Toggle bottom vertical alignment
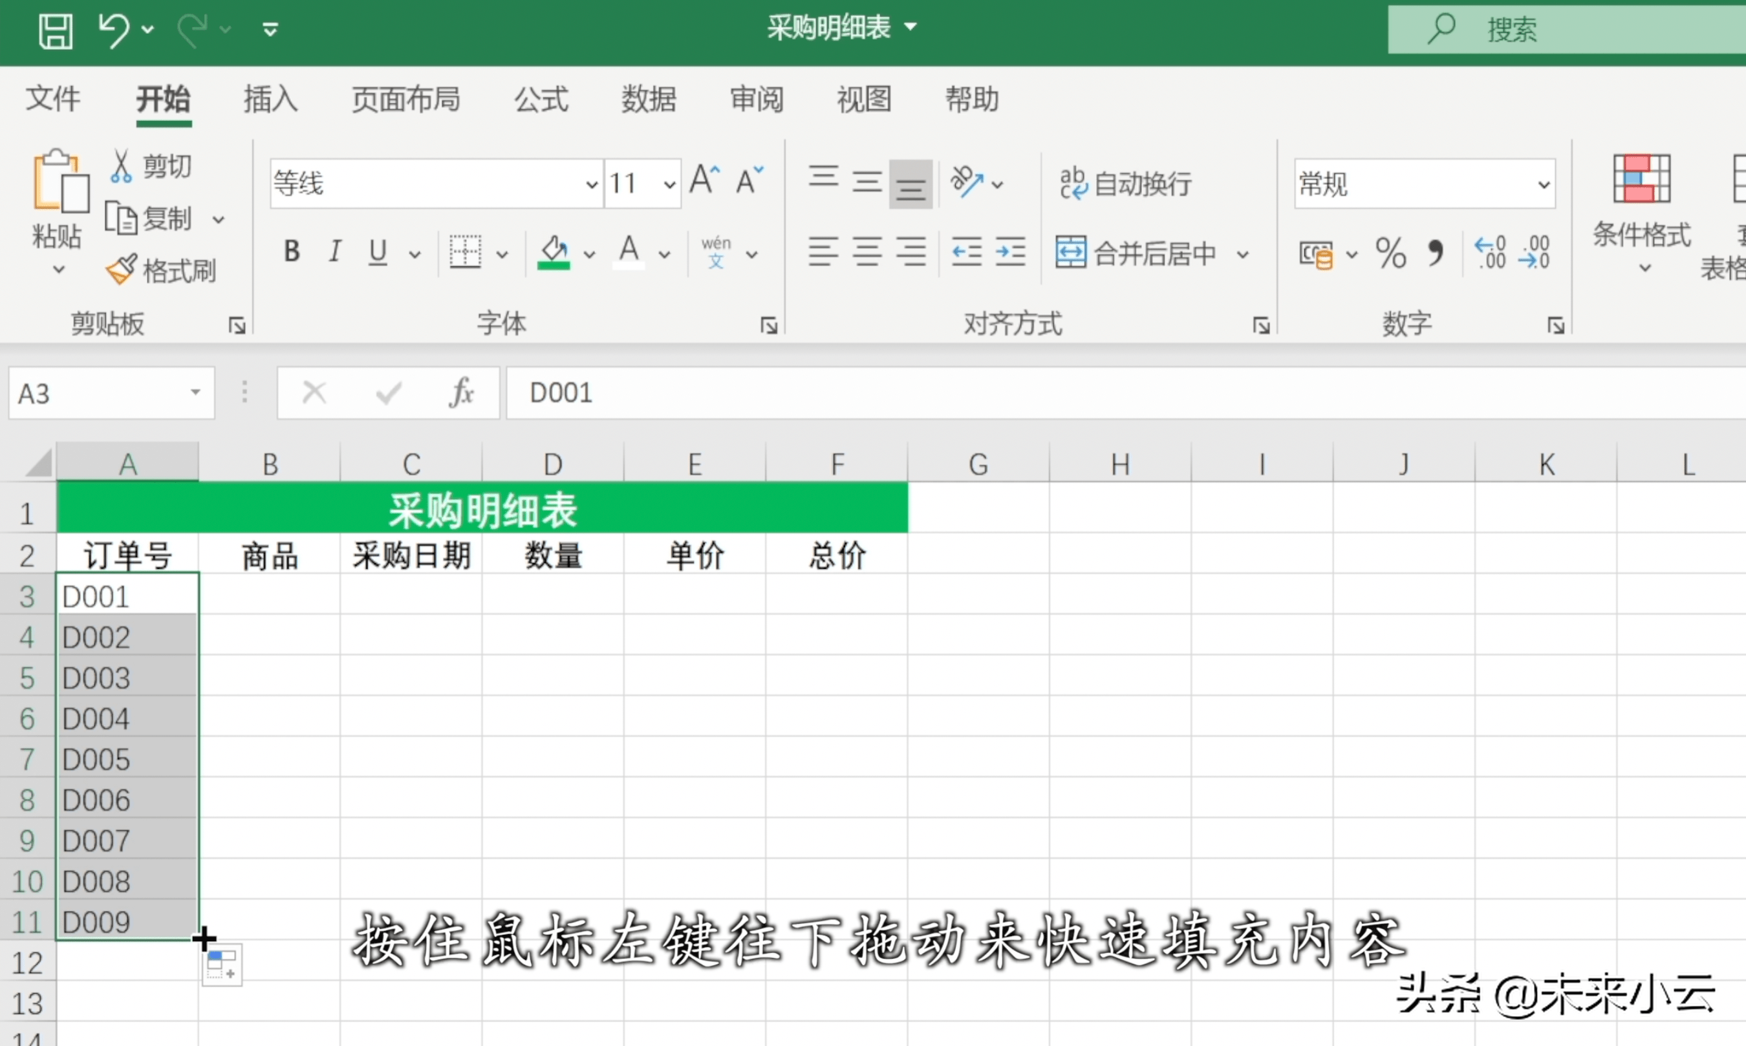Image resolution: width=1746 pixels, height=1046 pixels. coord(910,184)
